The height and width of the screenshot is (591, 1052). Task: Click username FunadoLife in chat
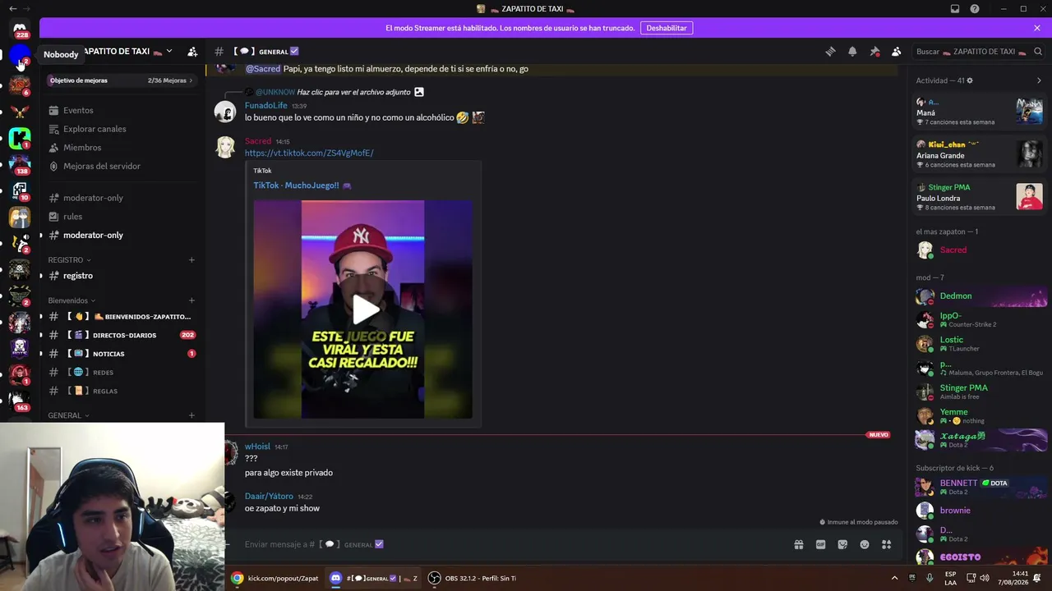(266, 106)
